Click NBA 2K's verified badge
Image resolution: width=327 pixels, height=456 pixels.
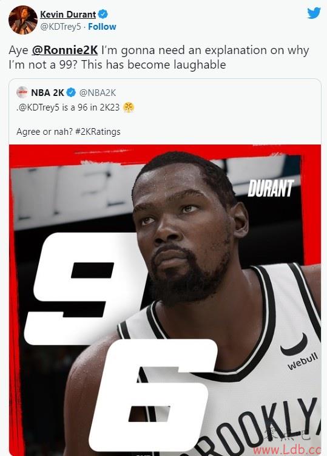(x=71, y=92)
